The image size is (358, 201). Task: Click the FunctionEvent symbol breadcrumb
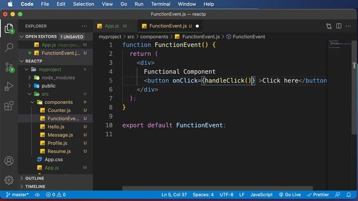[246, 37]
